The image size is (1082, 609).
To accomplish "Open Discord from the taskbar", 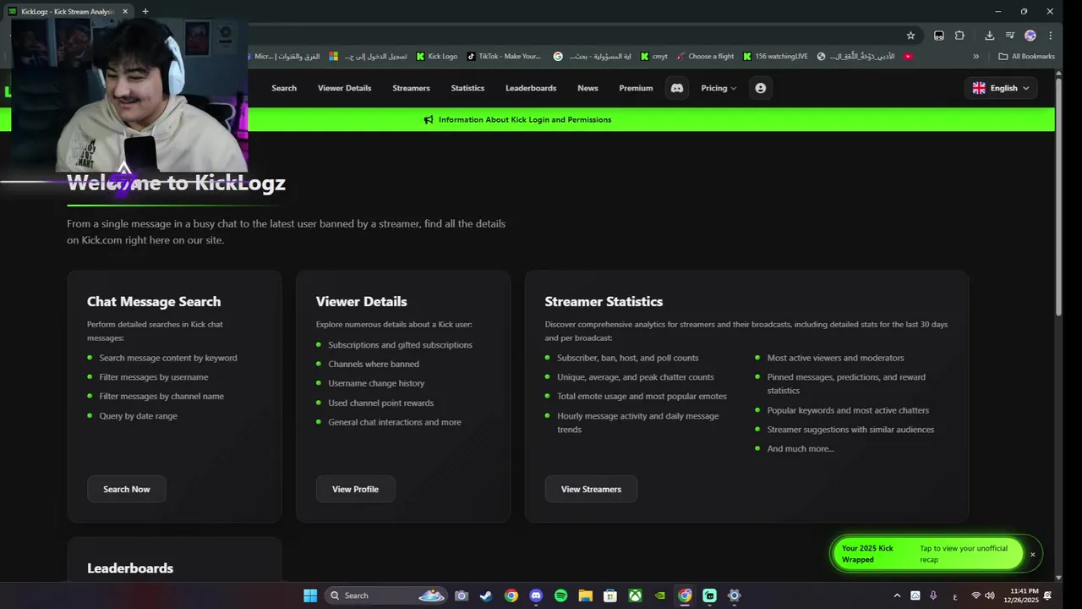I will point(536,595).
